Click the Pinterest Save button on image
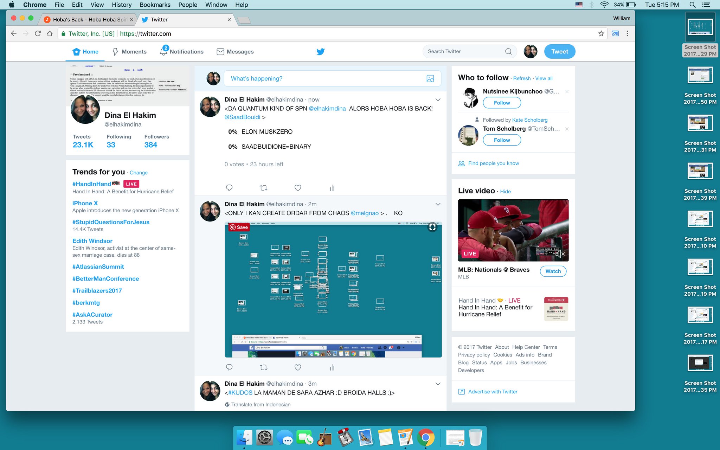Viewport: 720px width, 450px height. (239, 227)
